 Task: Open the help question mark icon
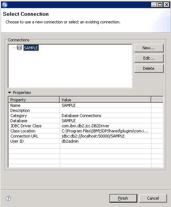[x=8, y=198]
